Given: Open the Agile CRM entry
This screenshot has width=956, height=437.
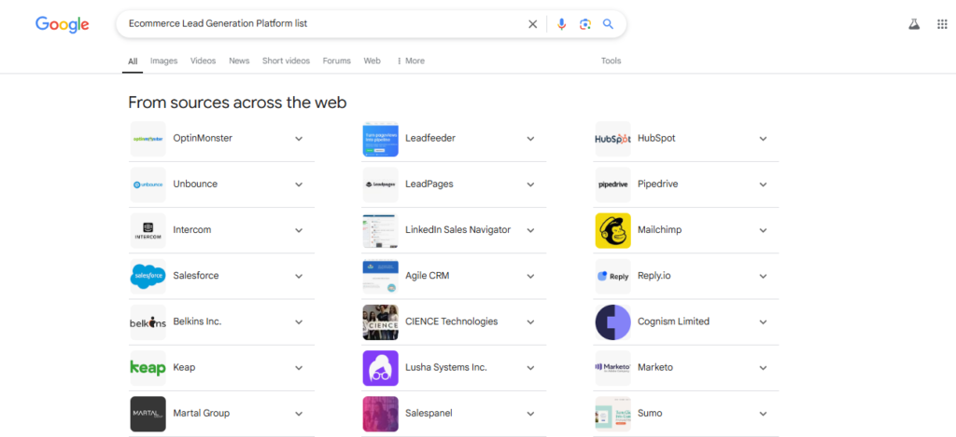Looking at the screenshot, I should (454, 276).
